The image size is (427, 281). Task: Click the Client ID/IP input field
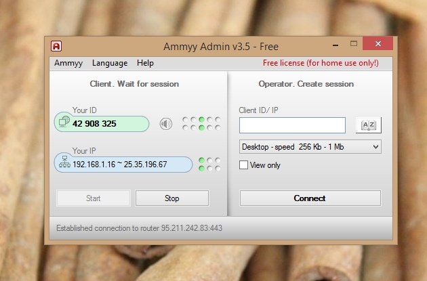click(x=292, y=125)
